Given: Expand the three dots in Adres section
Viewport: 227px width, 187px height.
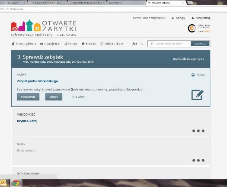Looking at the screenshot, I should coord(198,160).
